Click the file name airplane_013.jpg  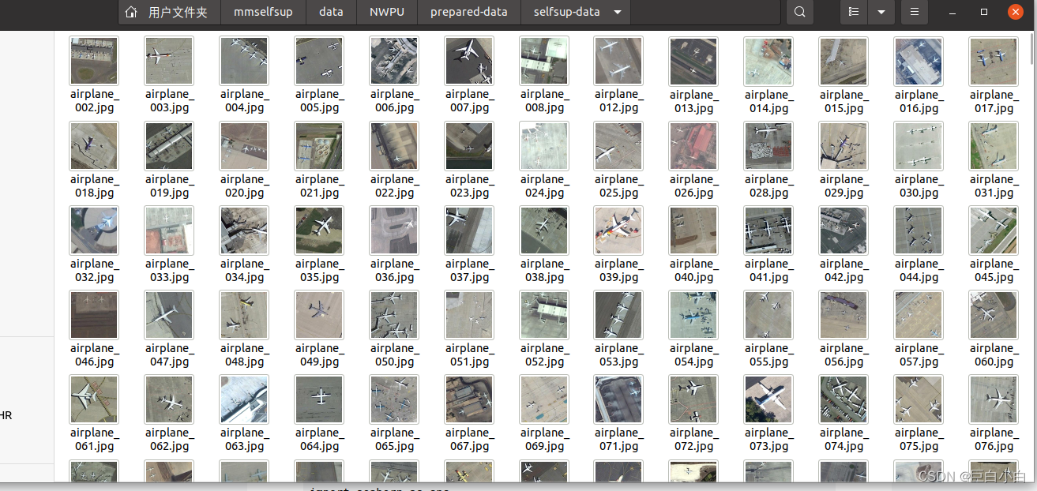(x=693, y=101)
